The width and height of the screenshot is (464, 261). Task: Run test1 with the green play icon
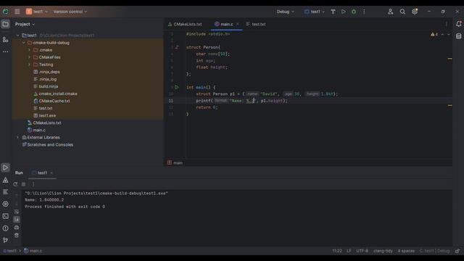pyautogui.click(x=343, y=12)
